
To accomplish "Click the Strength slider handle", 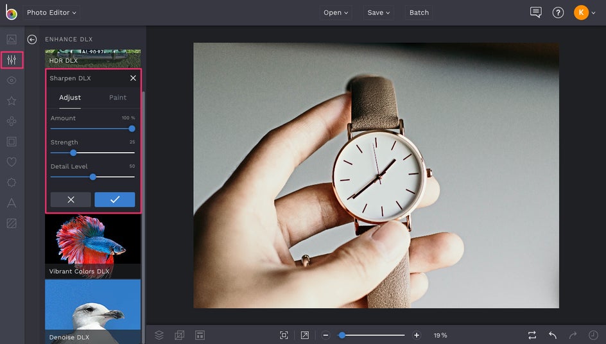I will [73, 153].
